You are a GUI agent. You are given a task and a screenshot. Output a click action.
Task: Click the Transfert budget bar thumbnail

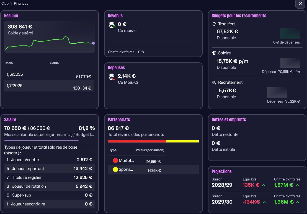coord(290,34)
